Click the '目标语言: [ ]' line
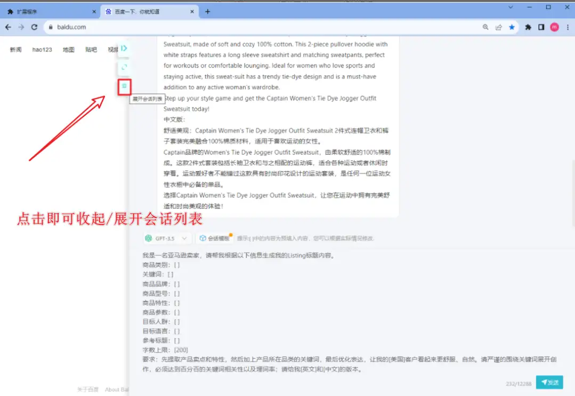 point(161,331)
